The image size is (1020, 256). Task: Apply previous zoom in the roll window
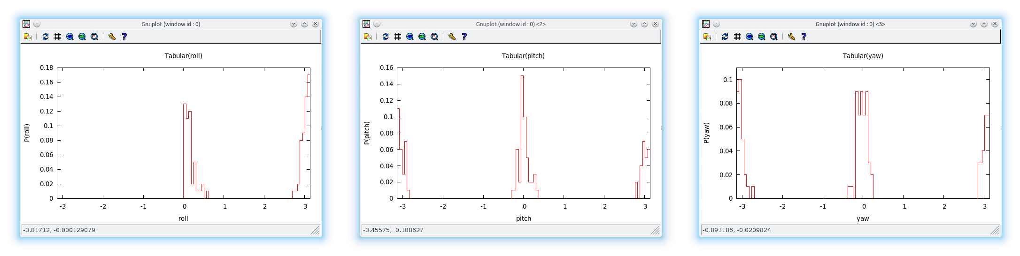tap(70, 37)
